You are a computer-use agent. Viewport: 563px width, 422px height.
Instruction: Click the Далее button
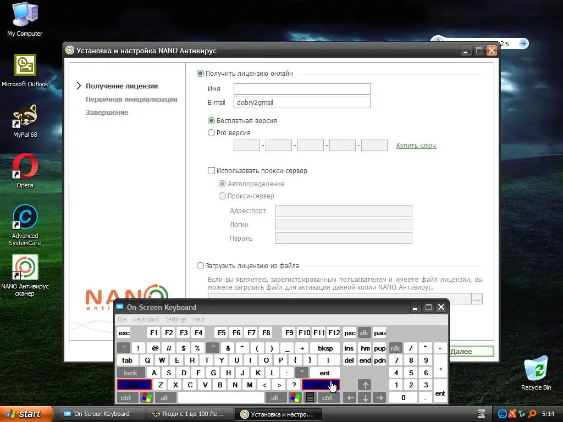pyautogui.click(x=471, y=351)
